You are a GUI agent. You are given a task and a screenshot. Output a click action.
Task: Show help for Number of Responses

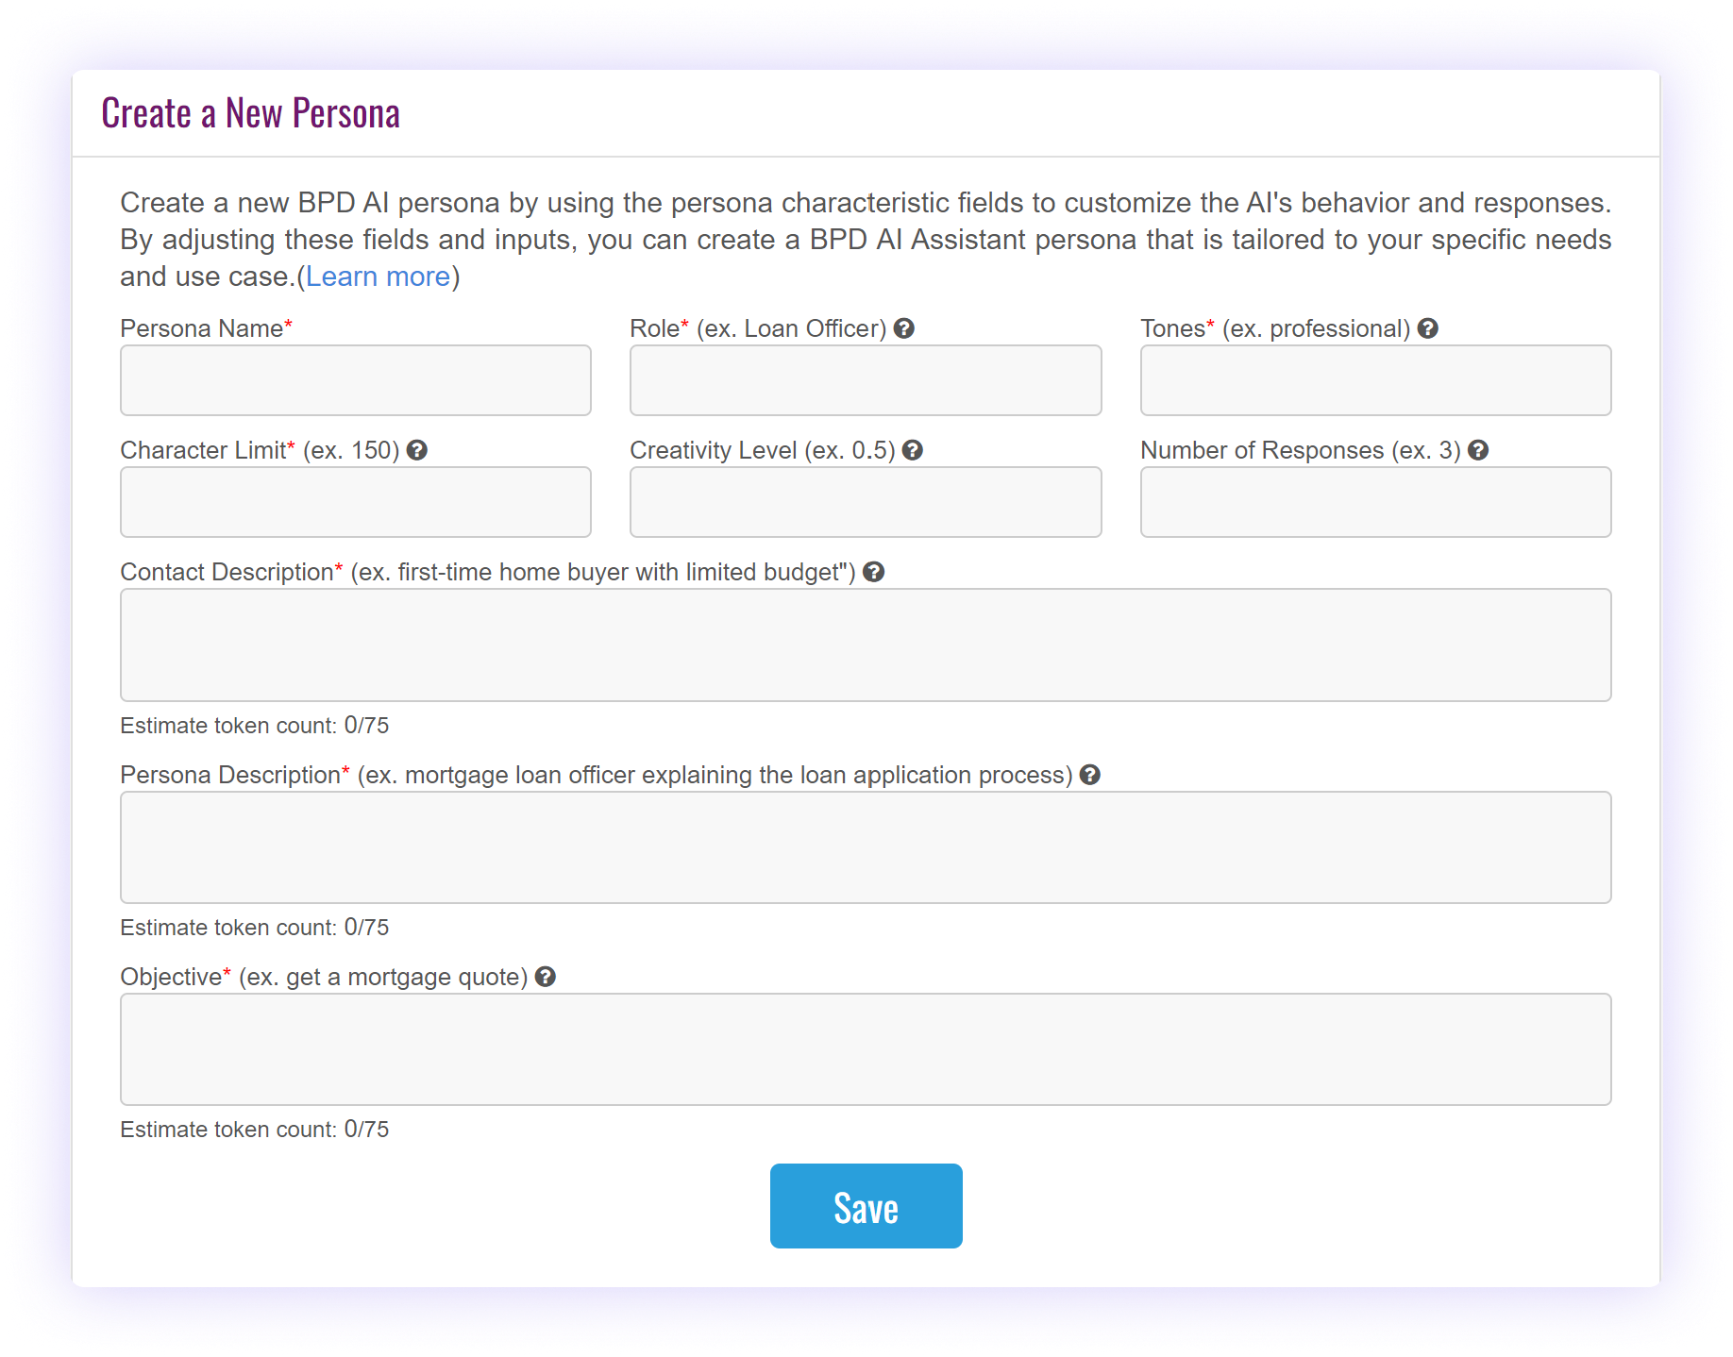(x=1479, y=450)
